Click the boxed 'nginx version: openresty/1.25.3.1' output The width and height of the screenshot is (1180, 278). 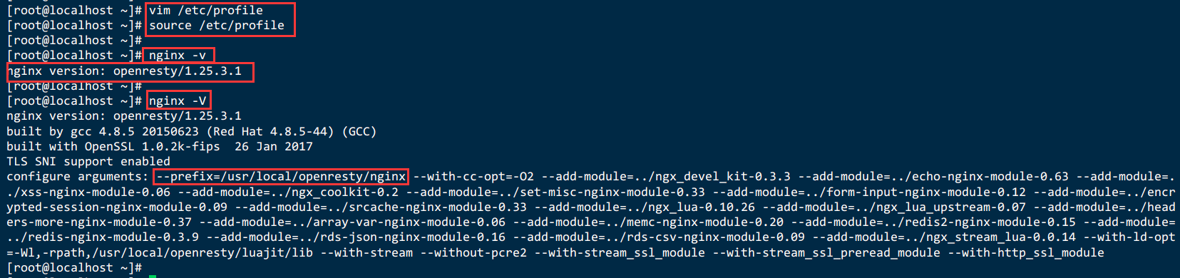point(124,71)
